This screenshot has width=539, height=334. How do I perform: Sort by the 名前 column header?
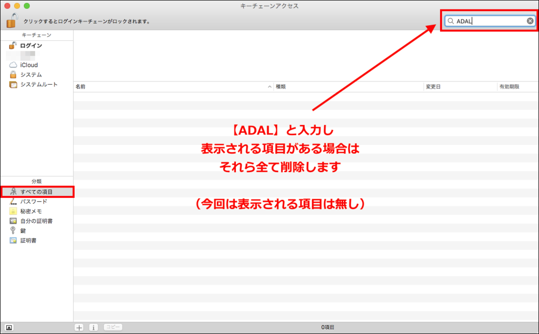(174, 87)
